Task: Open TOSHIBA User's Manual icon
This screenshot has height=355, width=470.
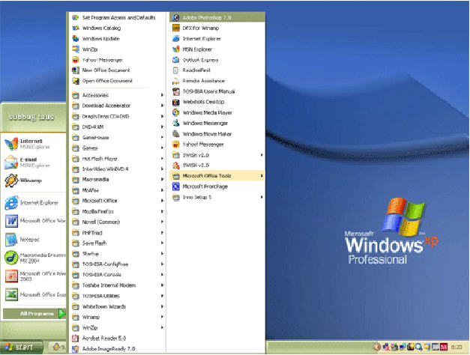Action: coord(176,91)
